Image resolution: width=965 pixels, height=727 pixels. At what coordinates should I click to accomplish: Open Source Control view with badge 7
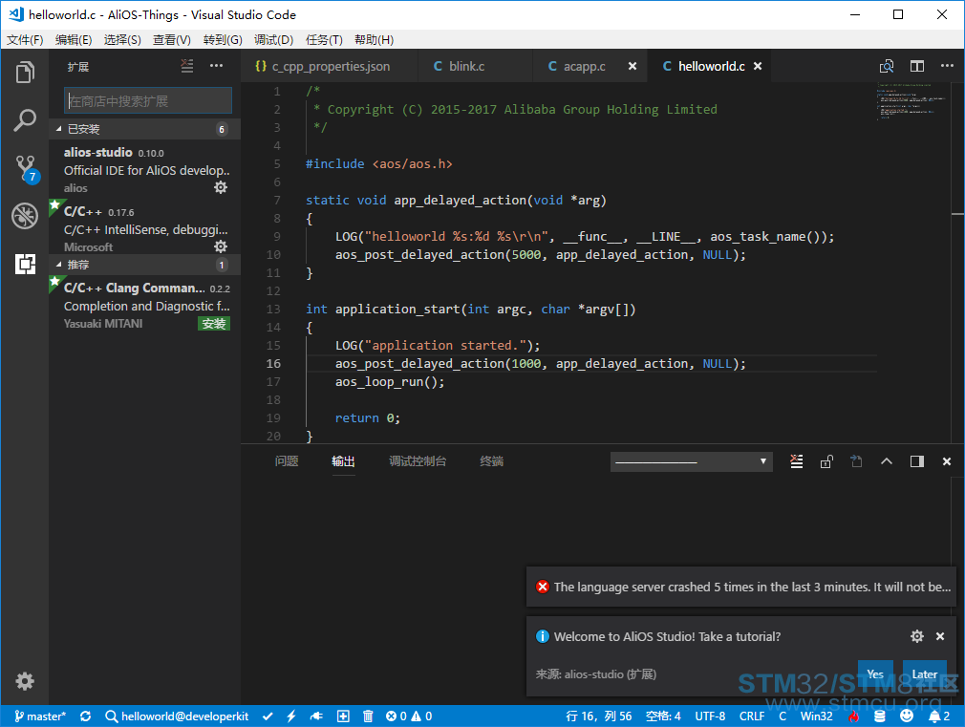point(27,169)
